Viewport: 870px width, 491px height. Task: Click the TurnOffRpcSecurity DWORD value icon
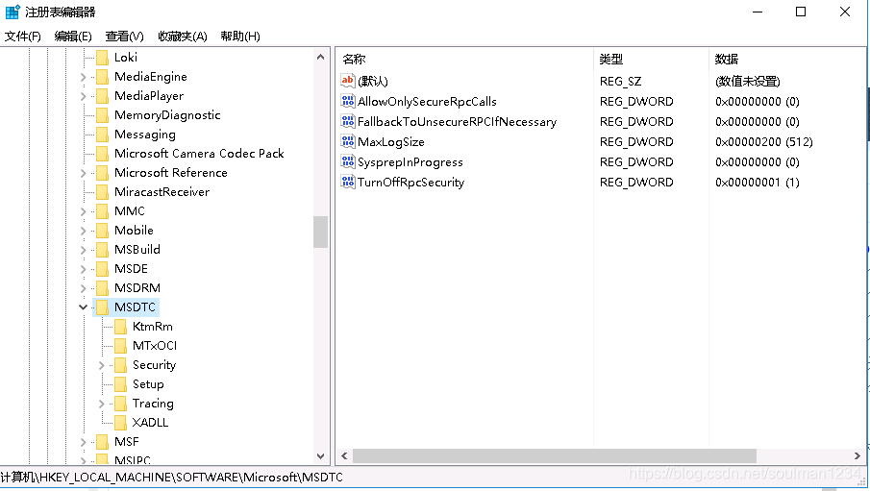[x=348, y=182]
